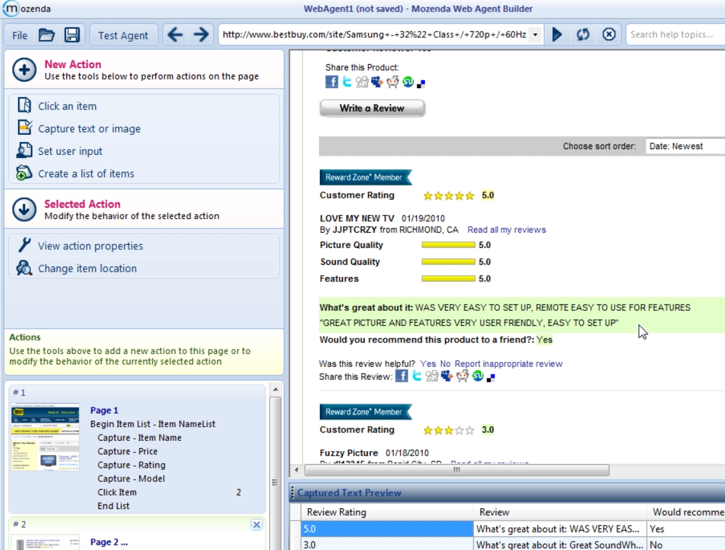Click the Review Rating column header
The height and width of the screenshot is (550, 725).
387,512
